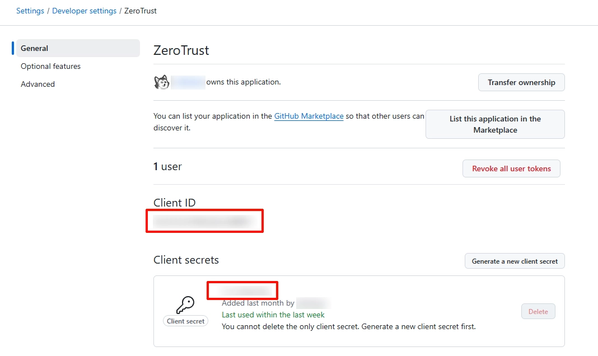Click the ZeroTrust breadcrumb text
The width and height of the screenshot is (598, 356).
[141, 11]
